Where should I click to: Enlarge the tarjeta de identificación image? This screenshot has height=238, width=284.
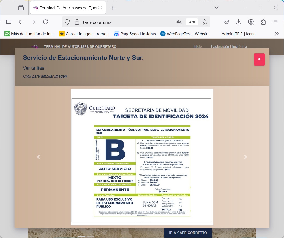point(142,157)
